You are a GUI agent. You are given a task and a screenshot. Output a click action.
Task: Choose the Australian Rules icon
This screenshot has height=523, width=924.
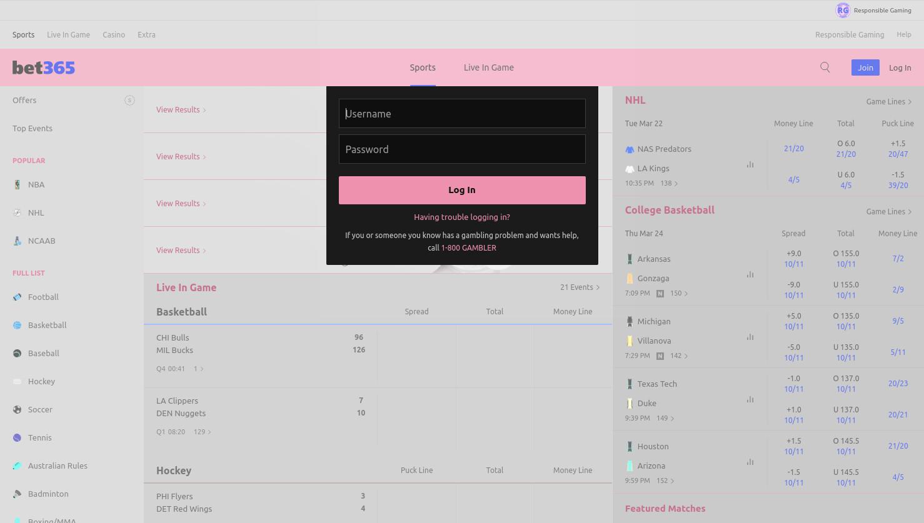pos(18,466)
